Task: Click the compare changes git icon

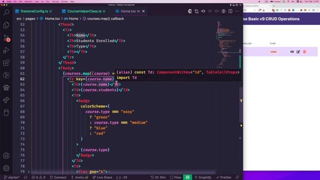Action: tap(196, 11)
